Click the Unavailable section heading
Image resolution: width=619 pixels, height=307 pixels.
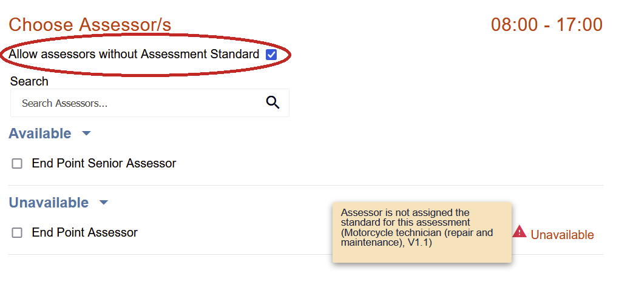point(49,203)
